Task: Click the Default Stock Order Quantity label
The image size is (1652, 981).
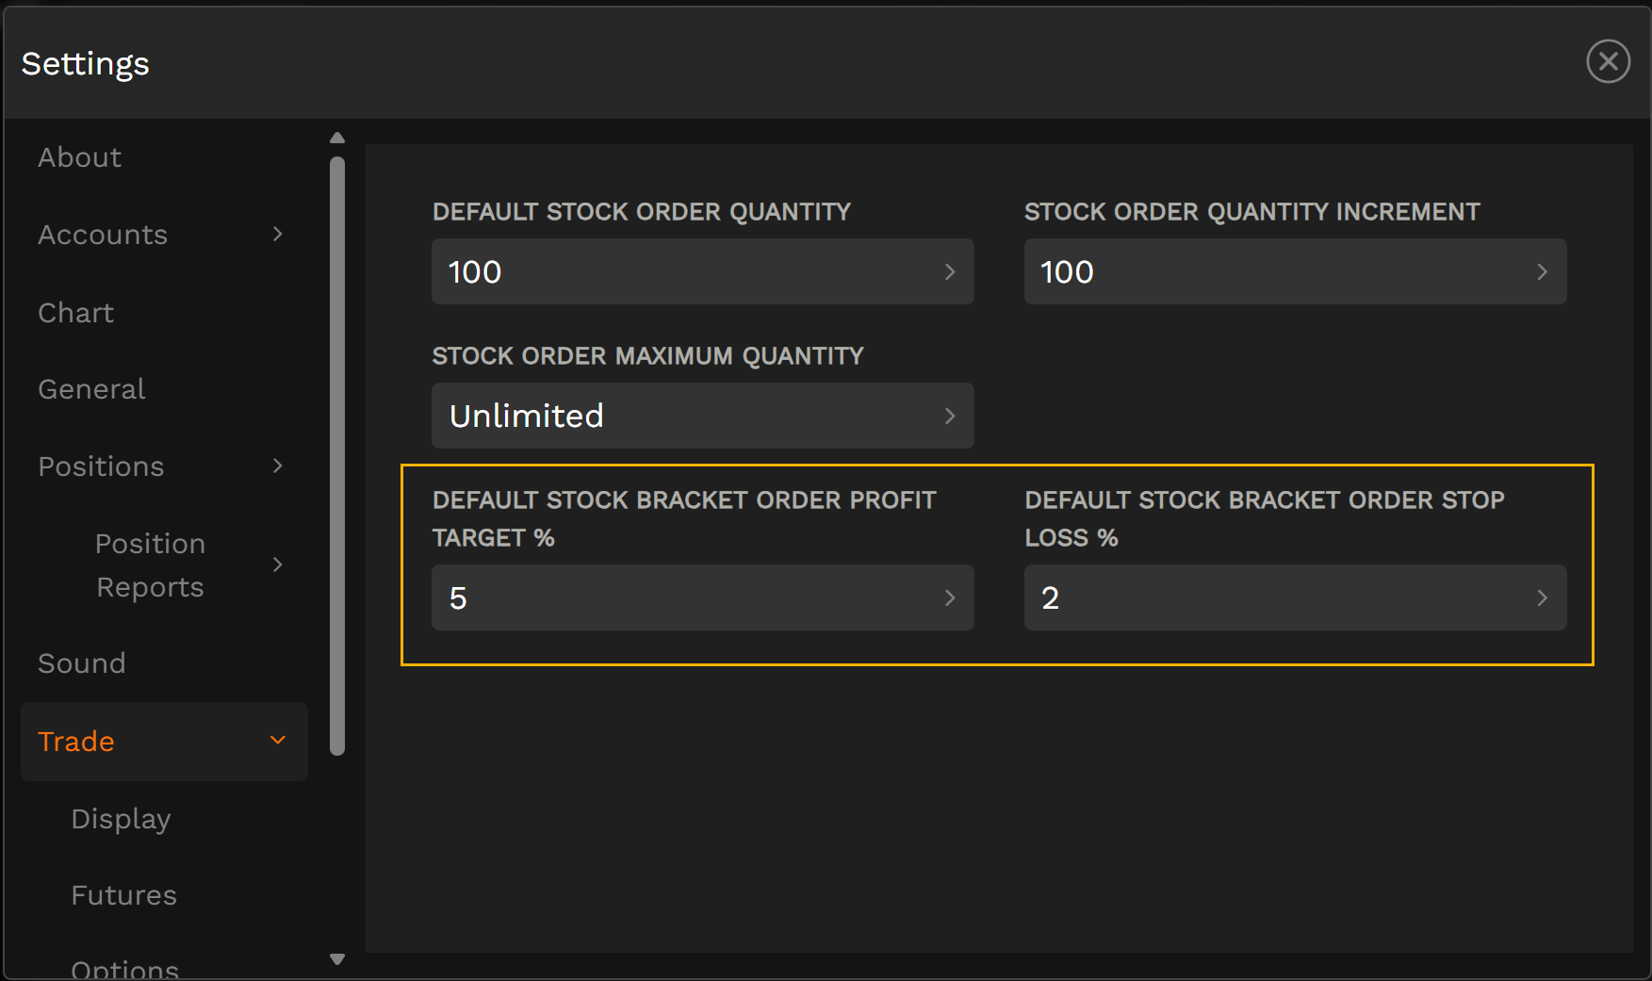Action: click(x=642, y=212)
